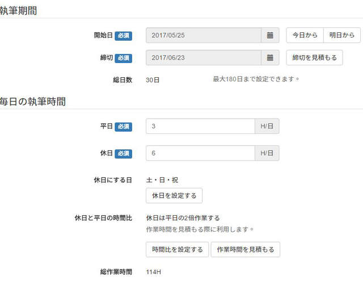Click the 必須 badge beside 開始日
Image resolution: width=363 pixels, height=281 pixels.
tap(123, 35)
